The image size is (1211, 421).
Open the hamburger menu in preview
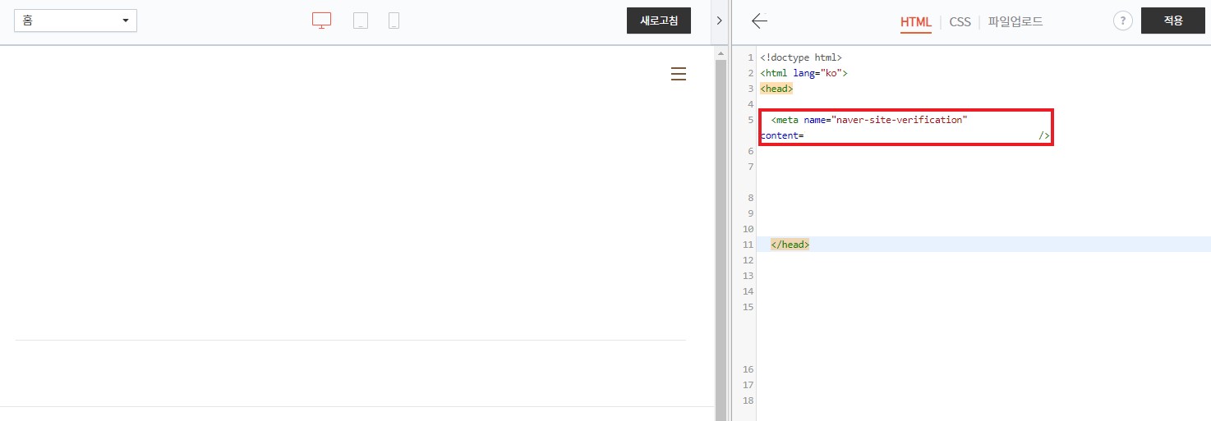(x=679, y=75)
